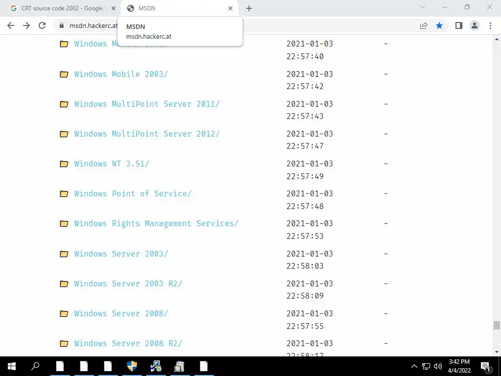Viewport: 501px width, 376px height.
Task: Select the MSDN tab
Action: tap(180, 8)
